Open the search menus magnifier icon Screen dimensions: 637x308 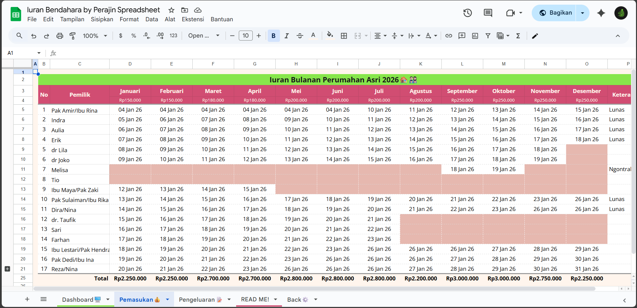[19, 36]
